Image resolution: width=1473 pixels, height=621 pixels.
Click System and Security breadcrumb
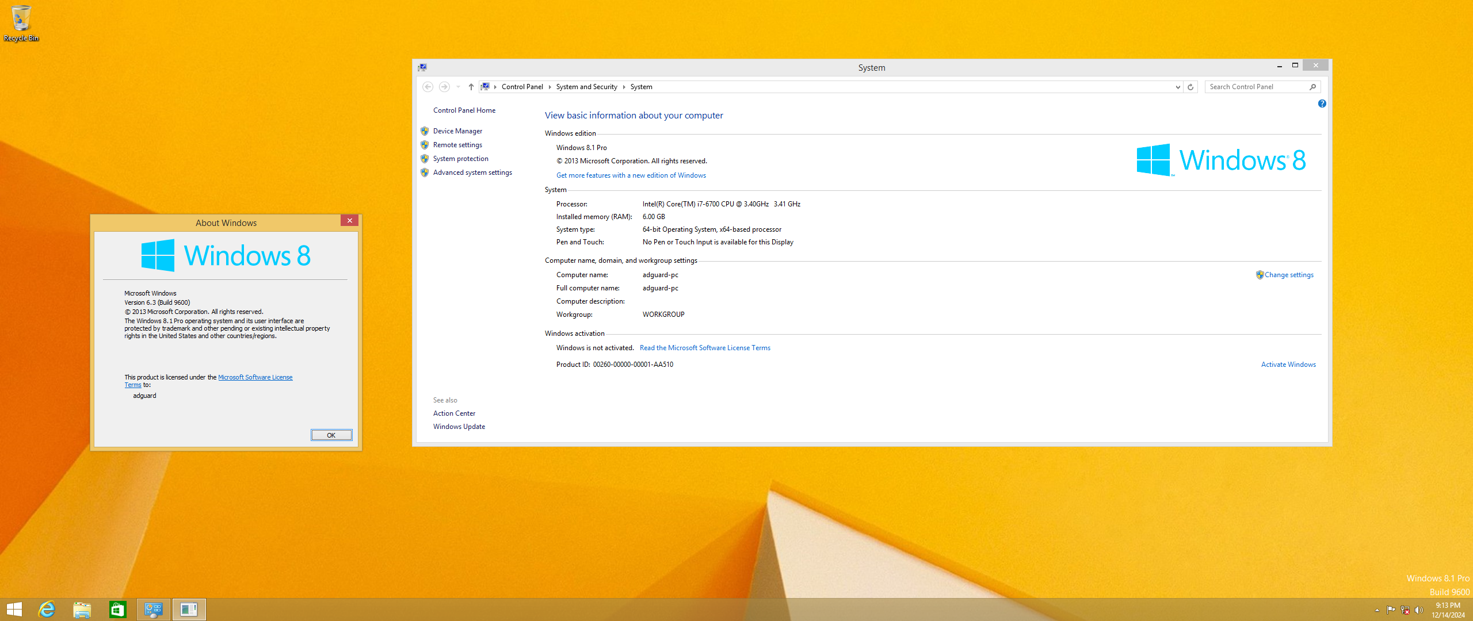click(x=586, y=87)
